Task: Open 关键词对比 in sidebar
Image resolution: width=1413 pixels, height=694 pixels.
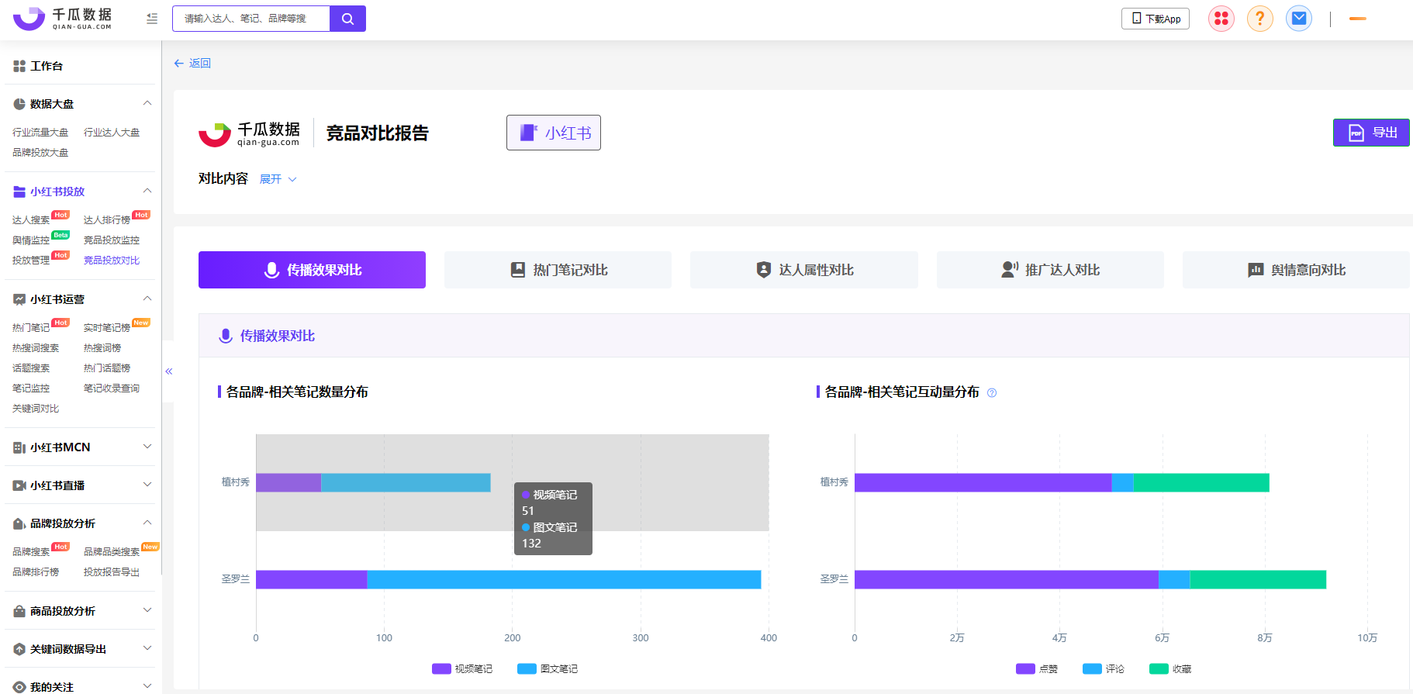Action: pos(36,409)
